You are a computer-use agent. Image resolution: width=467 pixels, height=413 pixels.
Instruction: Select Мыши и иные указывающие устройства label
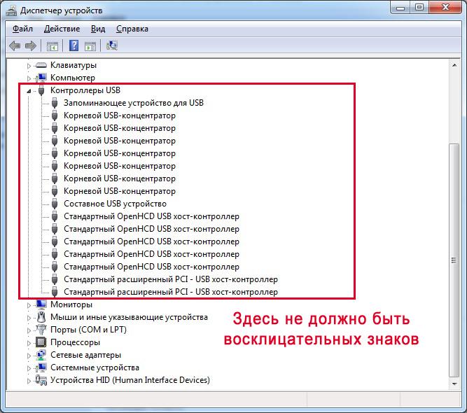pyautogui.click(x=129, y=317)
